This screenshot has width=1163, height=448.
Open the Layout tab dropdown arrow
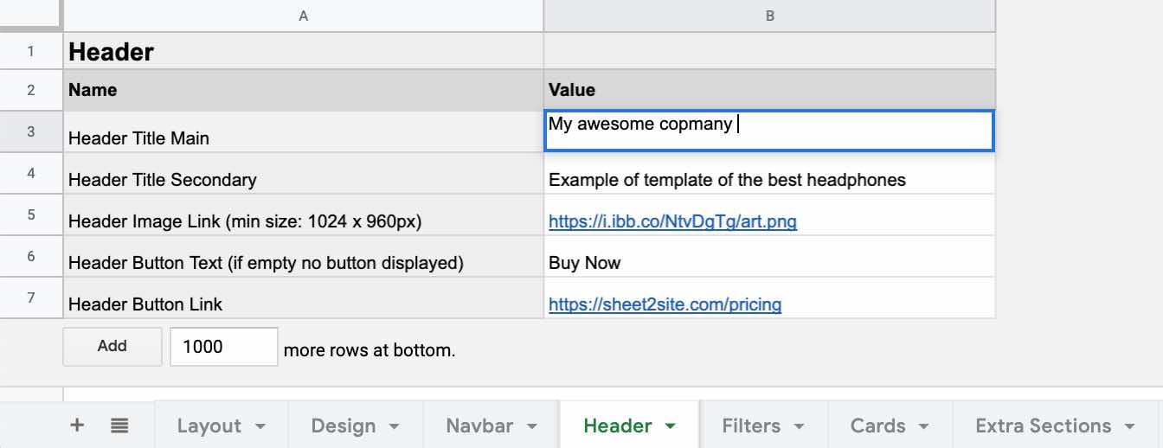(x=260, y=426)
